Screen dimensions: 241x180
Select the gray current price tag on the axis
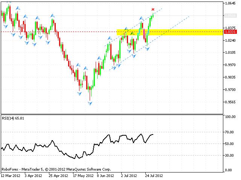tap(230, 16)
